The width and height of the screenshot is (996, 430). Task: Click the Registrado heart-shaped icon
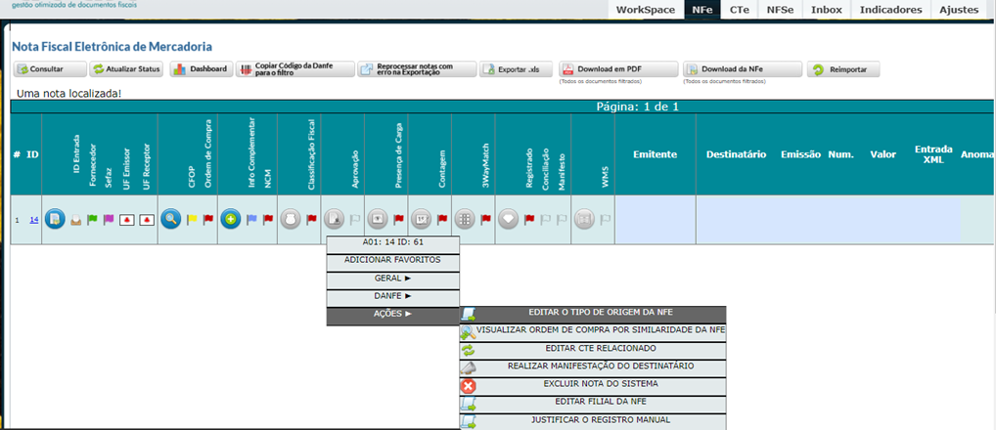[508, 220]
